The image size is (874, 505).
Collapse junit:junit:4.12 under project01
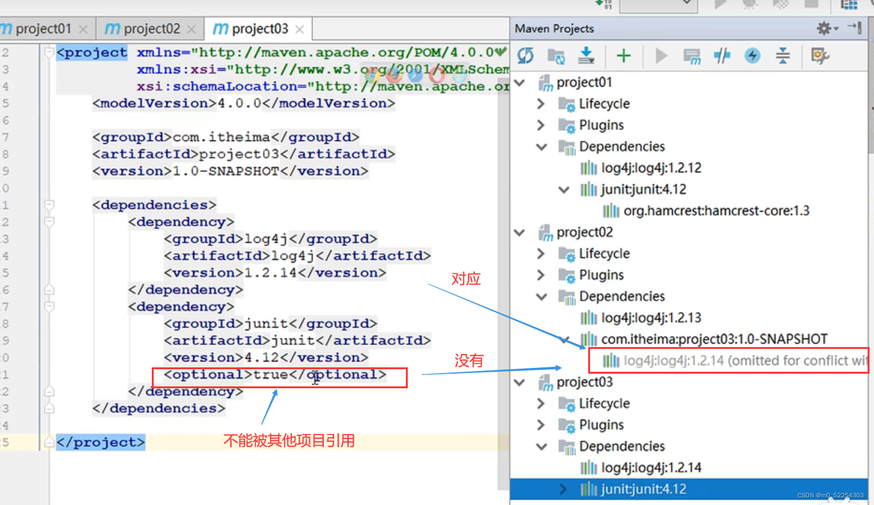563,190
